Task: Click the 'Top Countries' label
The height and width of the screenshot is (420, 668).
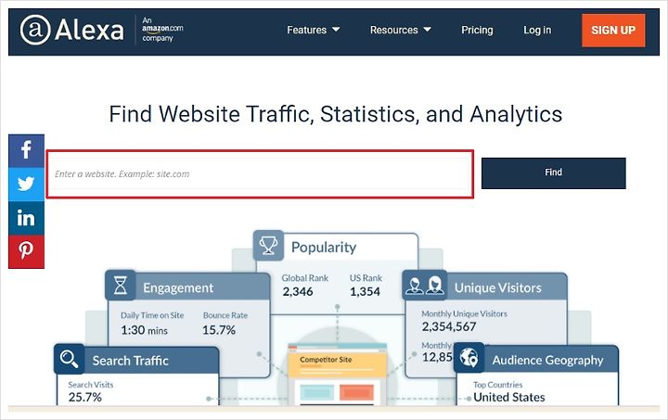Action: [497, 385]
